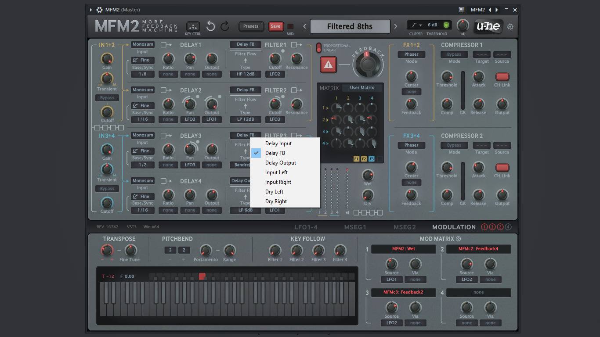The height and width of the screenshot is (337, 600).
Task: Click the red Save button
Action: pos(275,26)
